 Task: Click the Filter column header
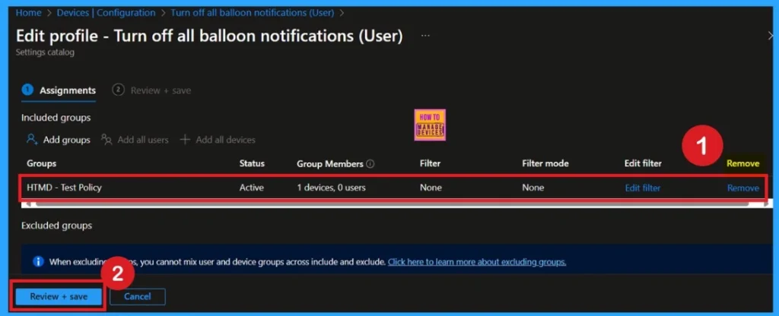[431, 163]
